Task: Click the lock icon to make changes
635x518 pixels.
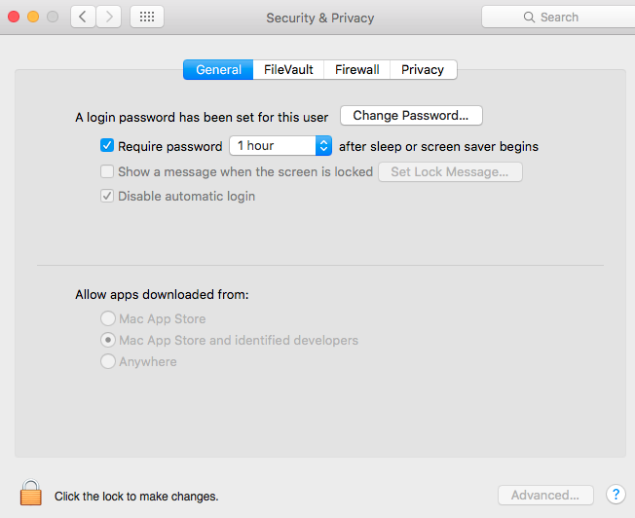Action: pos(31,493)
